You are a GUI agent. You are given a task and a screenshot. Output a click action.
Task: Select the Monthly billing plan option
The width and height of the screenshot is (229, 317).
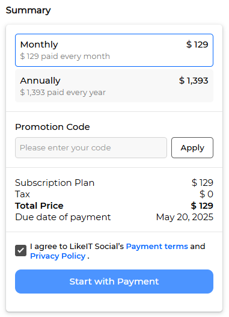point(114,50)
